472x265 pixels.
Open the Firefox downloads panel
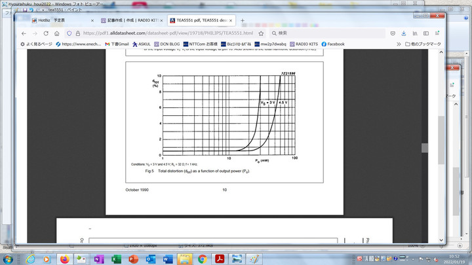coord(404,33)
